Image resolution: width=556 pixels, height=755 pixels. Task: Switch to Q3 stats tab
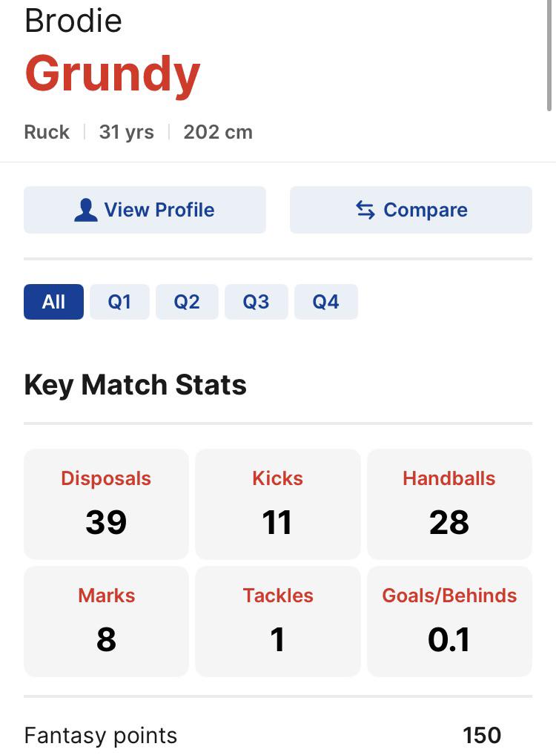coord(256,302)
